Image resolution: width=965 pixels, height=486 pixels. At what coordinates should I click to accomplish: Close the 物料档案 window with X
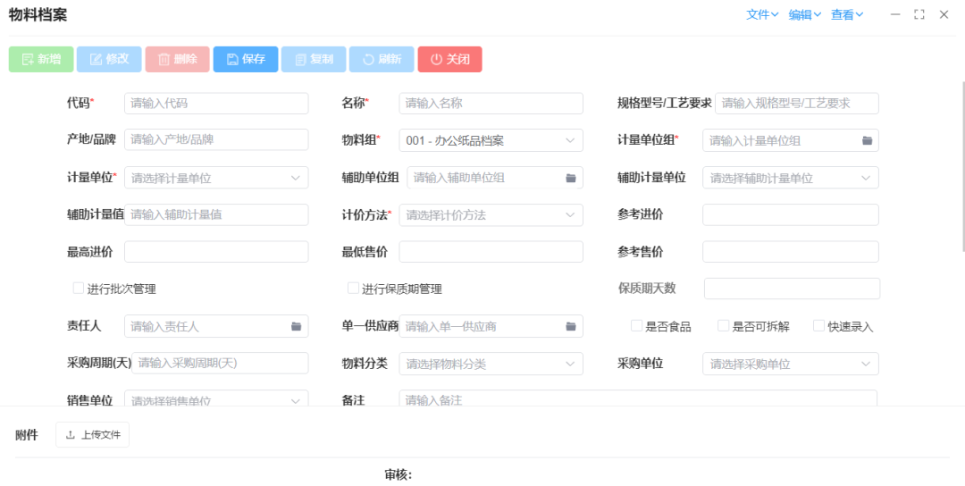click(x=944, y=14)
